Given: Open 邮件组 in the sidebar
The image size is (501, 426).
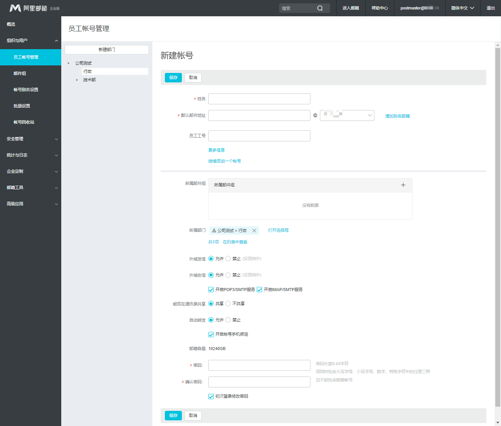Looking at the screenshot, I should [20, 73].
